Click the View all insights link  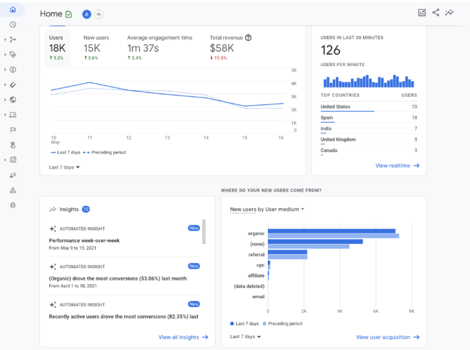[x=184, y=337]
